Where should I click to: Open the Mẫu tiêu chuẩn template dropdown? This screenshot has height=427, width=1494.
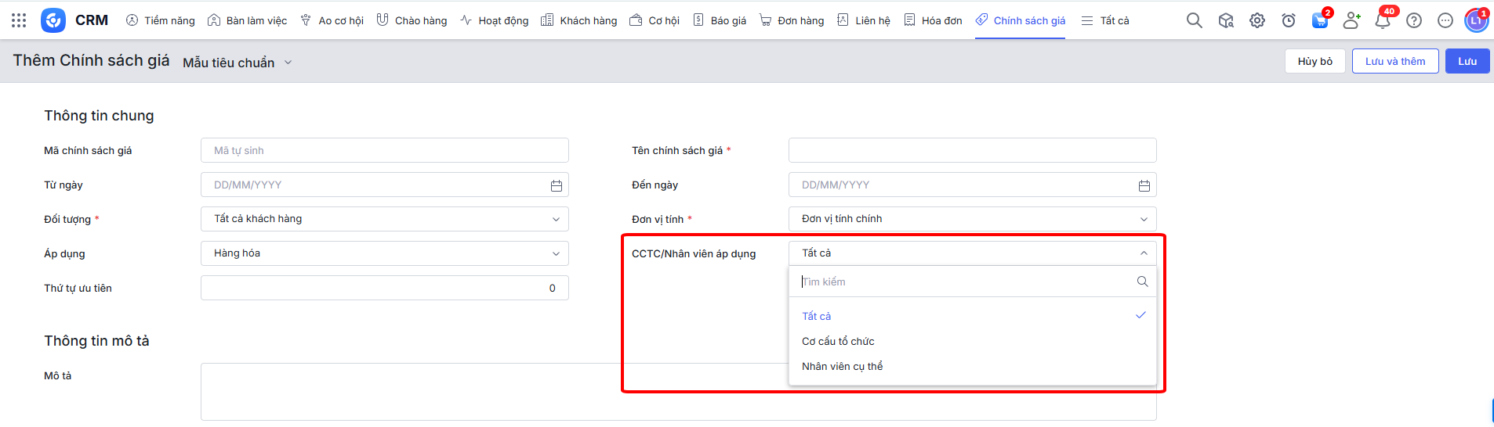[x=237, y=63]
